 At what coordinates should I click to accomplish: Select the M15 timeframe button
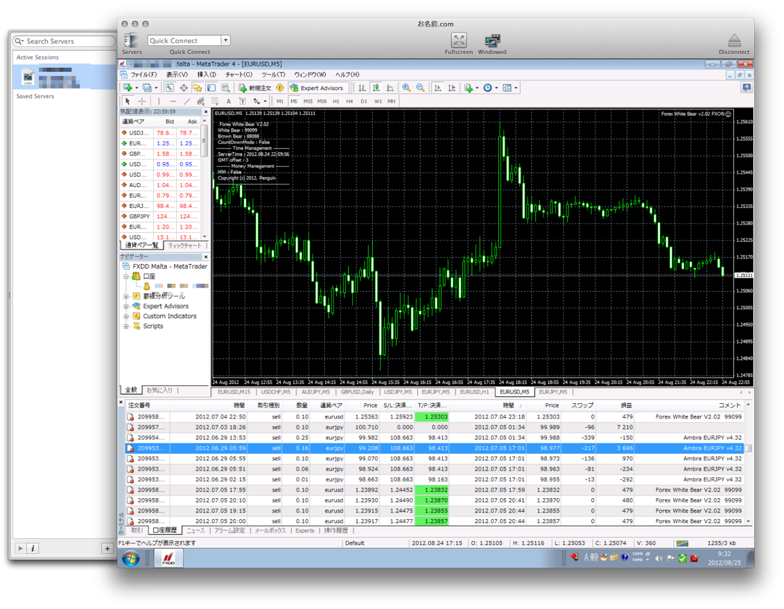click(x=308, y=101)
